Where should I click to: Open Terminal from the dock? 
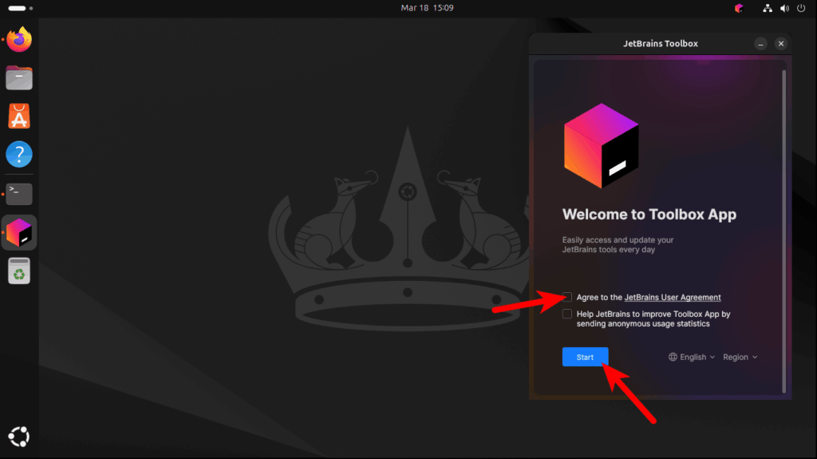(x=19, y=193)
